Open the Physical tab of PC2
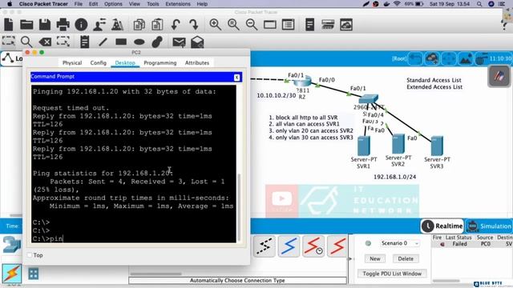 click(72, 62)
